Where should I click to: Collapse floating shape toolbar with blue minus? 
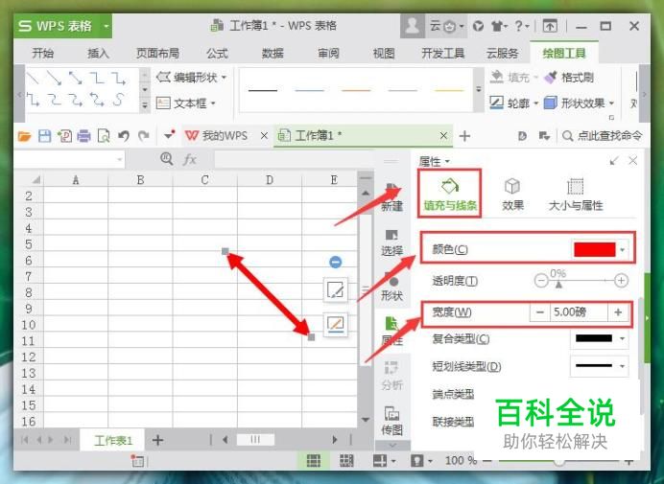coord(336,263)
